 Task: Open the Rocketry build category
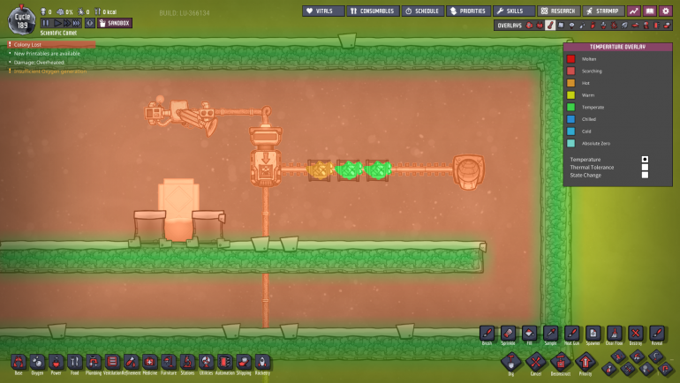point(262,362)
